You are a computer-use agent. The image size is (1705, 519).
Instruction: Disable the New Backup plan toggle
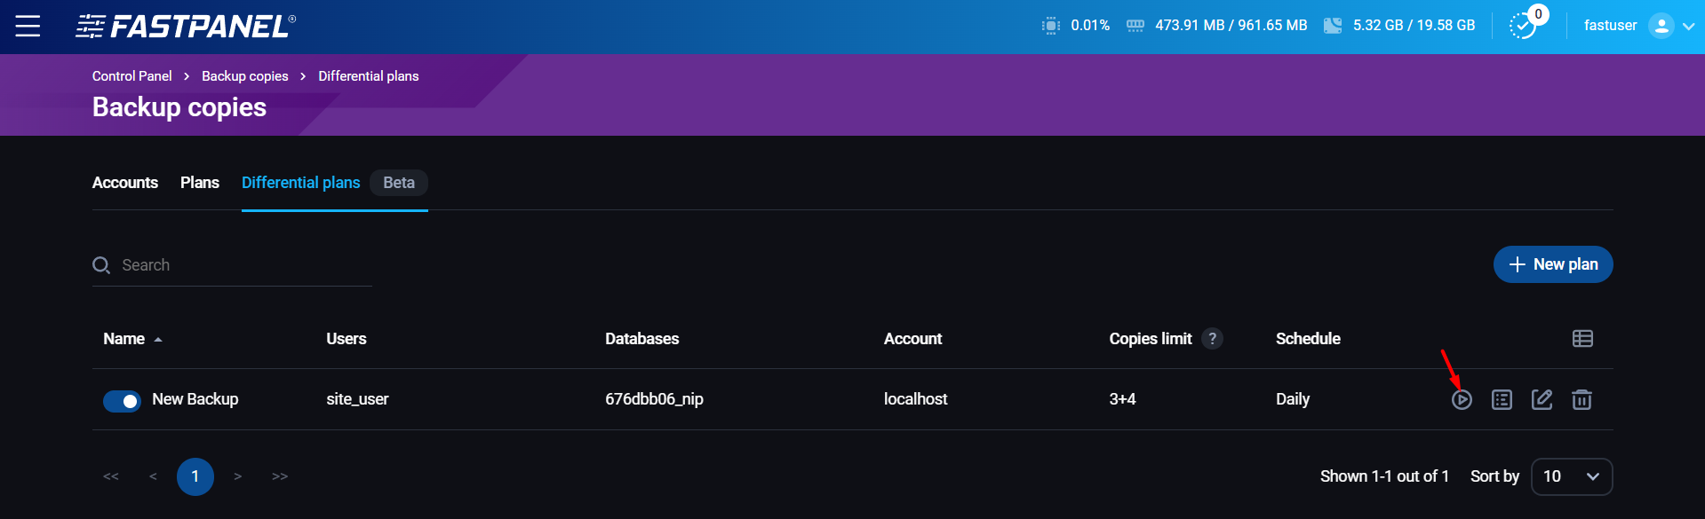[122, 401]
